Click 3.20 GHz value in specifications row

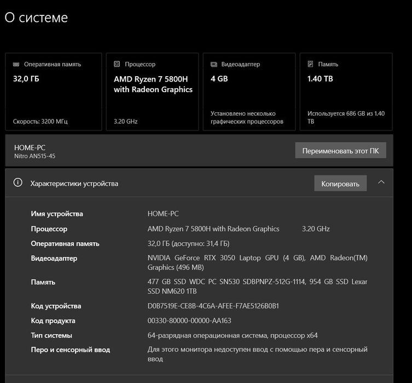(x=316, y=228)
